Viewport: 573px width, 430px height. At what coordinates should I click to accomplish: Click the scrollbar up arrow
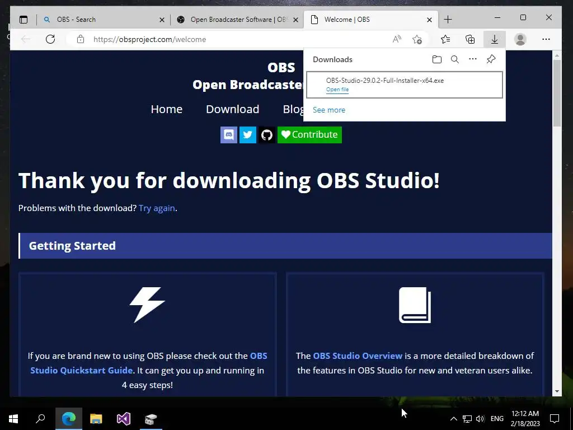pos(557,55)
